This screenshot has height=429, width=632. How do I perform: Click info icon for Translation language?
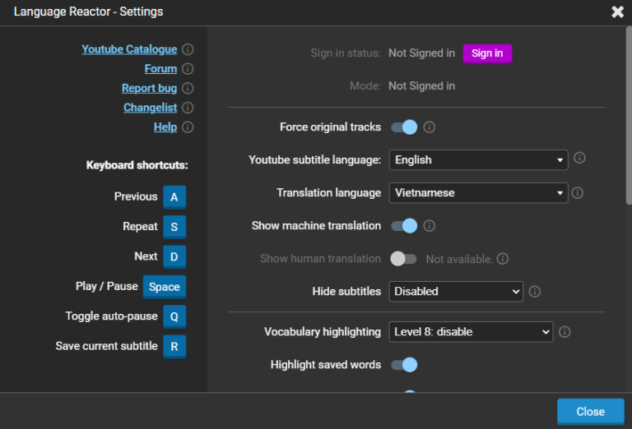(x=578, y=193)
